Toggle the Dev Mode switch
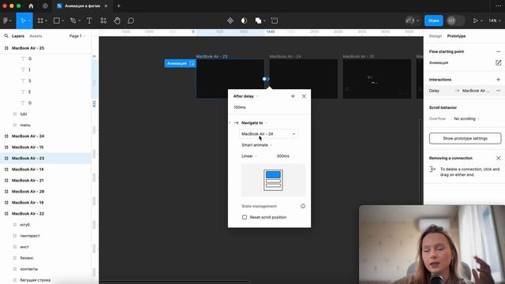 455,21
